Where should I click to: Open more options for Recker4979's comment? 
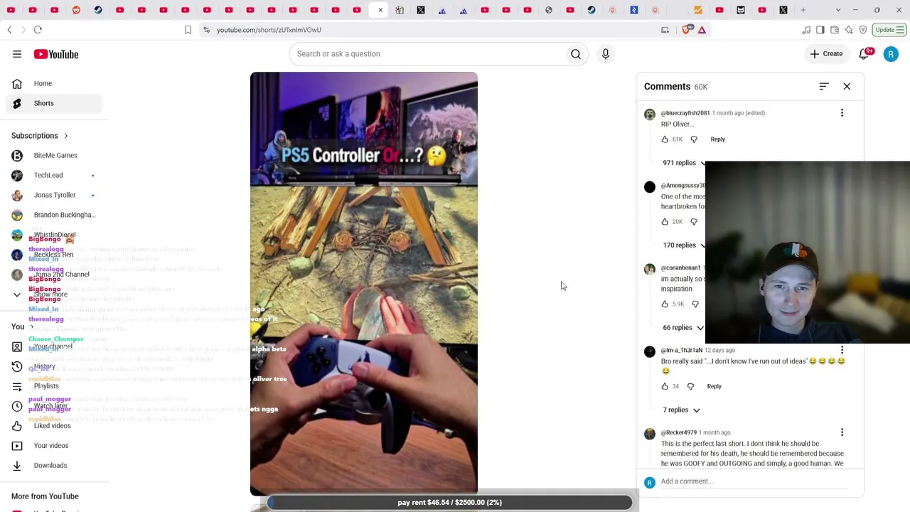842,432
